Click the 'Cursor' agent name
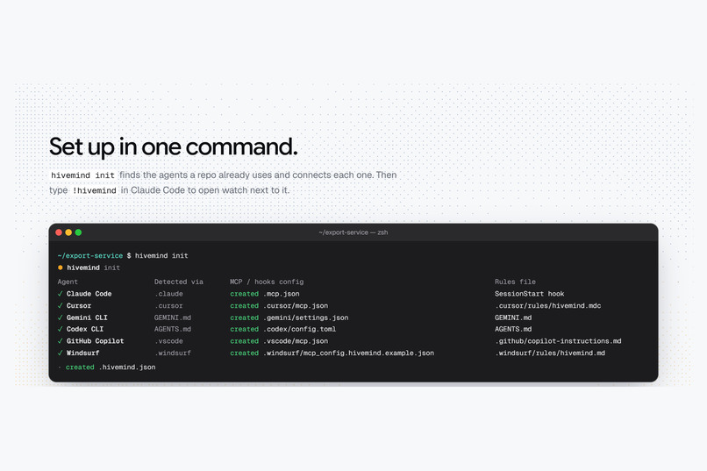 [79, 305]
